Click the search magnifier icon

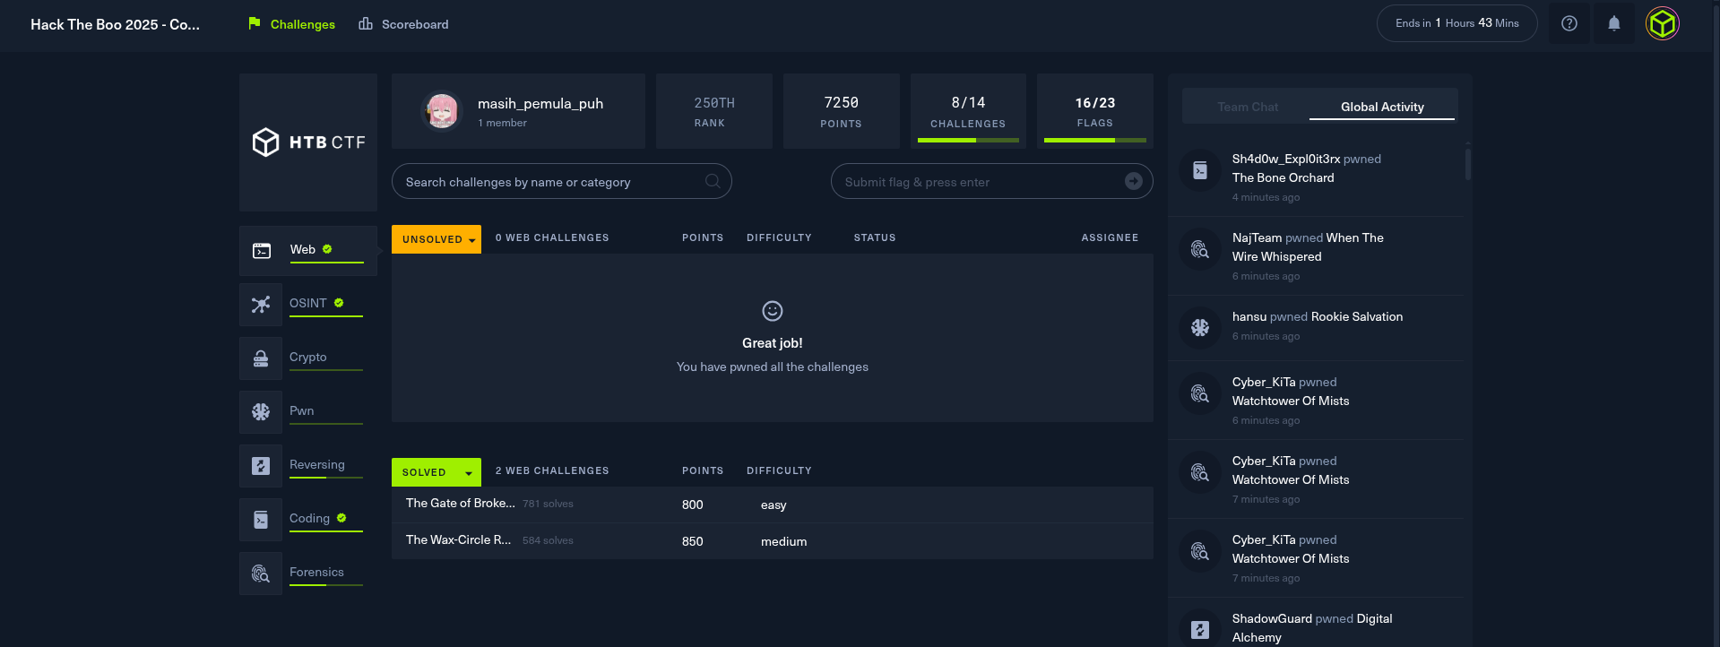713,181
